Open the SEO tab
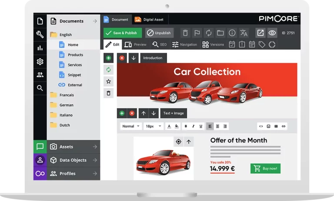The height and width of the screenshot is (201, 334). click(x=160, y=44)
